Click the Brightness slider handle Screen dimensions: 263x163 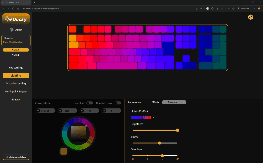click(x=177, y=130)
